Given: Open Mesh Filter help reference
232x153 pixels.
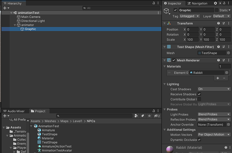Looking at the screenshot, I should [219, 47].
